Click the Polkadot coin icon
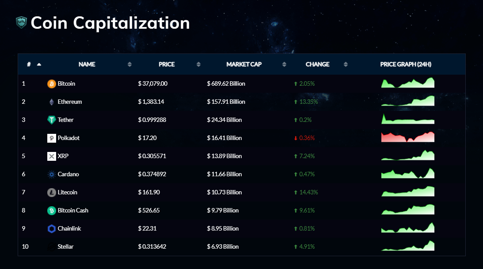Screen dimensions: 483x269 [x=51, y=138]
